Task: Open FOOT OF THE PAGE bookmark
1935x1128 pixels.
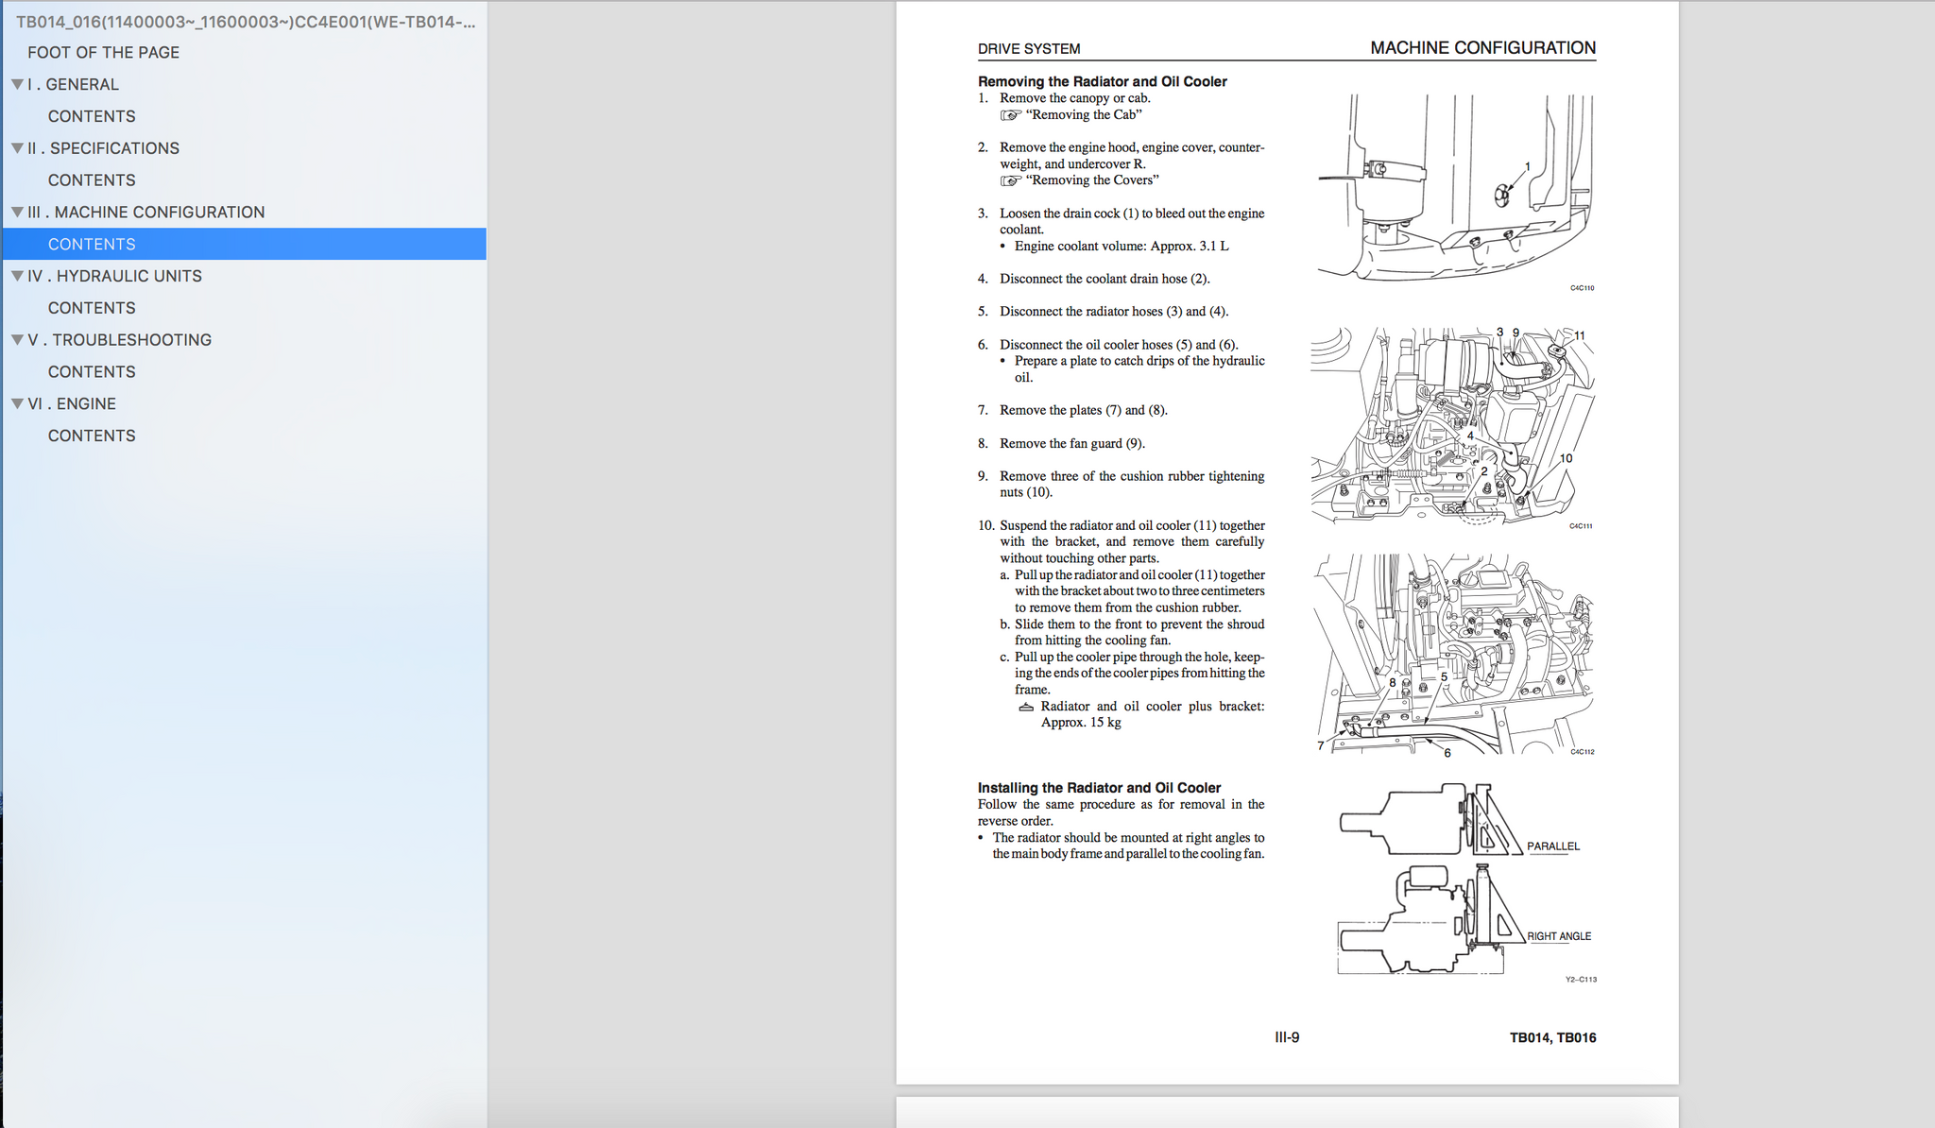Action: click(103, 53)
